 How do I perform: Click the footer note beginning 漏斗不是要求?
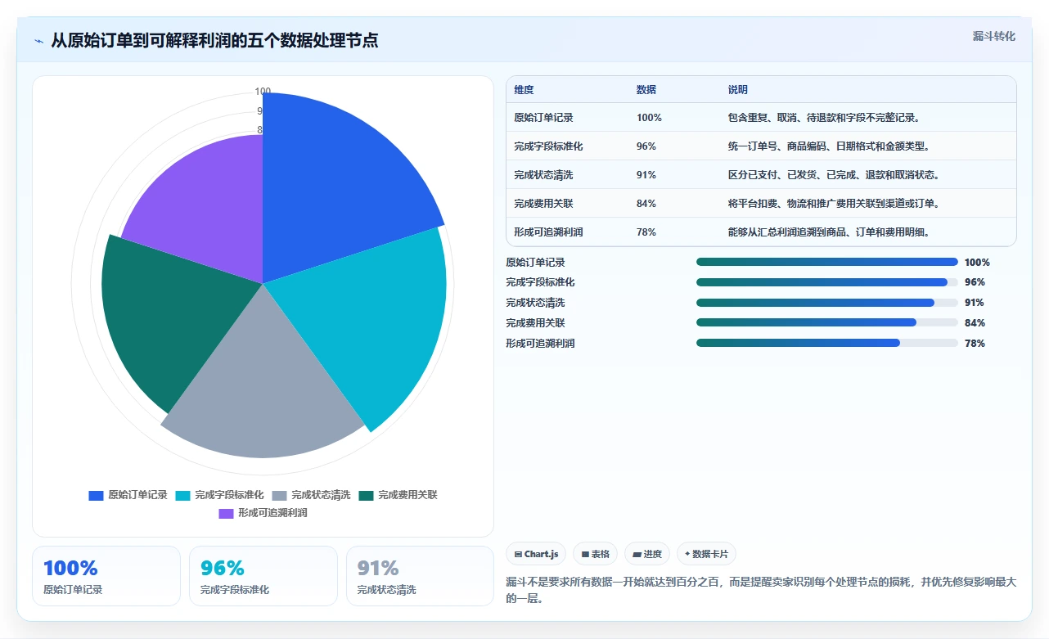pos(761,590)
